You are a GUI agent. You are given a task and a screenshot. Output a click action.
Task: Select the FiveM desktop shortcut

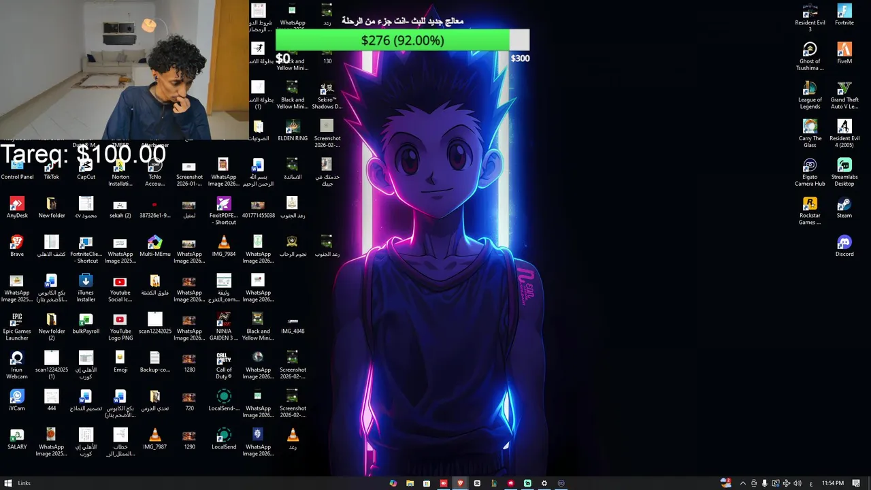844,54
